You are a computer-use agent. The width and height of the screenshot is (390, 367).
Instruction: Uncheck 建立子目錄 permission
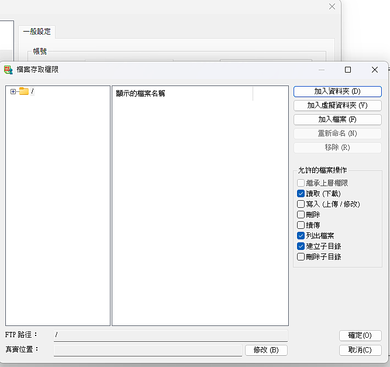[x=301, y=246]
